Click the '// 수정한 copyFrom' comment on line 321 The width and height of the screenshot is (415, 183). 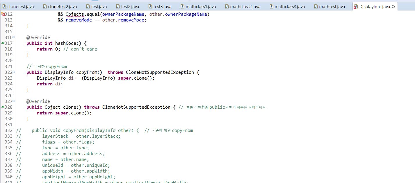coord(47,66)
